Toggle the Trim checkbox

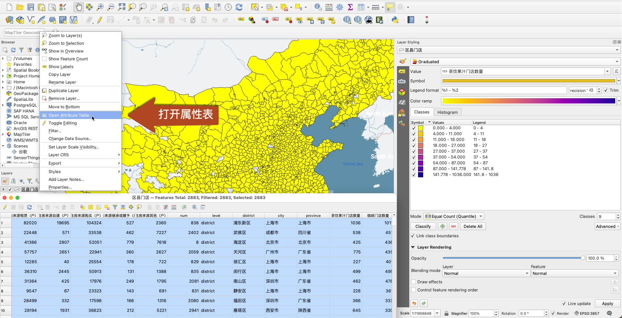point(606,90)
